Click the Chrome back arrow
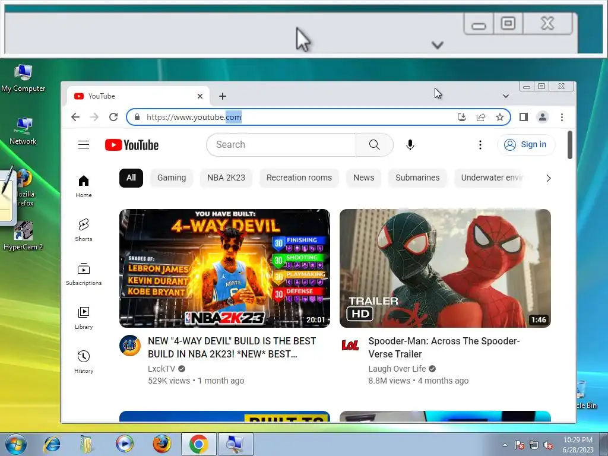This screenshot has height=456, width=608. pos(75,117)
